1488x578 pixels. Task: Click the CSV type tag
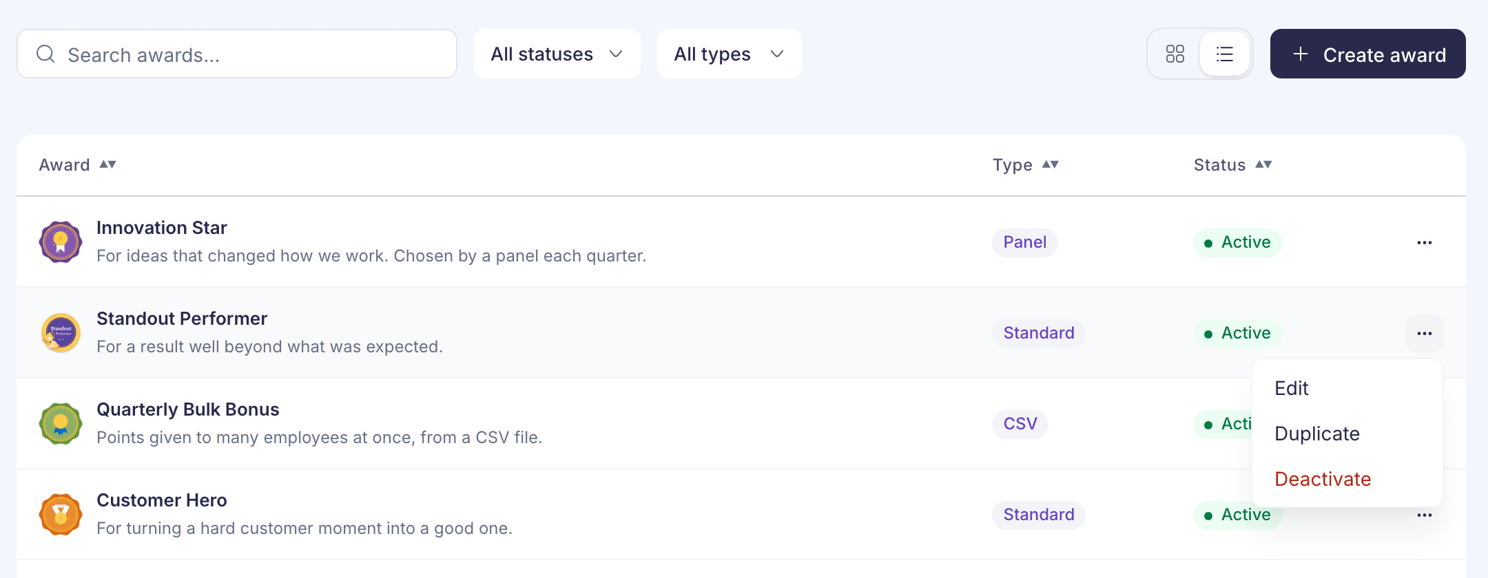click(1020, 424)
